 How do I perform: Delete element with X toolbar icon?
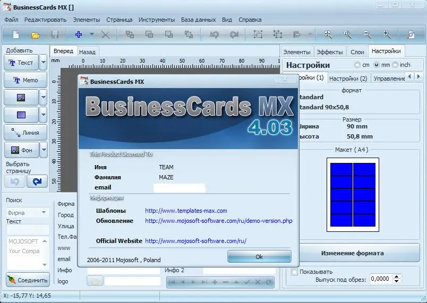pyautogui.click(x=105, y=34)
